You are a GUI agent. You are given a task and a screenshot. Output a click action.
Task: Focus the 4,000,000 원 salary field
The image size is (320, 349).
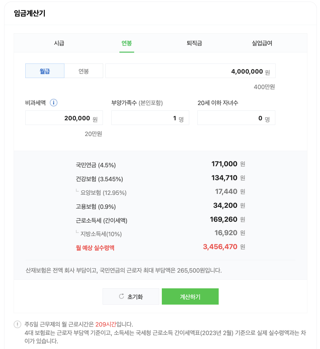click(x=191, y=71)
